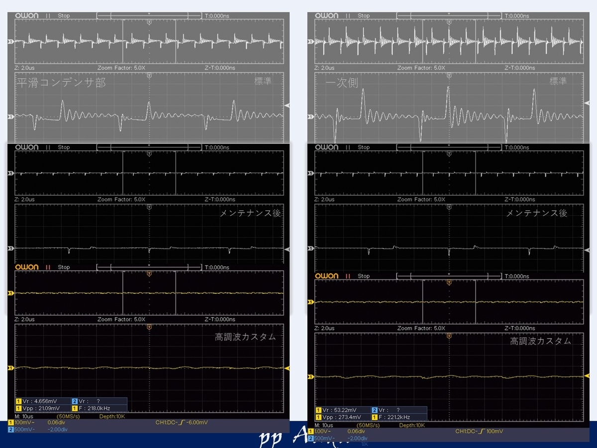Select the 平滑コンデンサ部 heading label

coord(61,83)
